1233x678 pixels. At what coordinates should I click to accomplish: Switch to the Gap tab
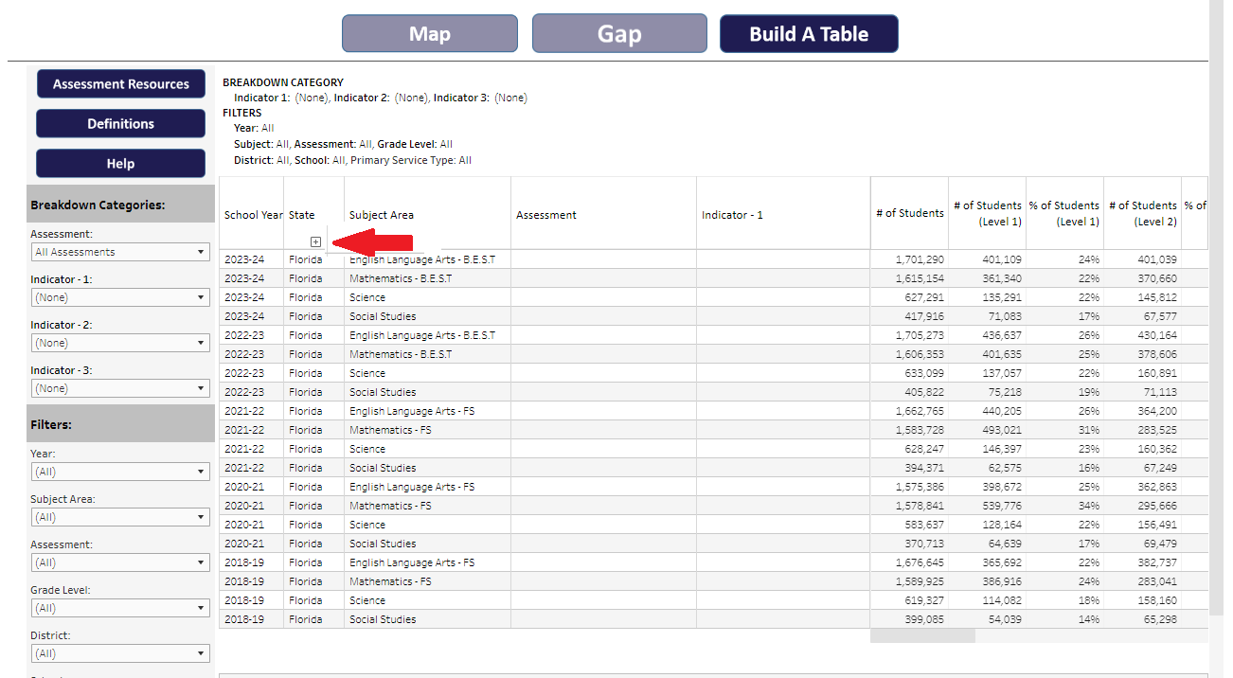[x=619, y=34]
